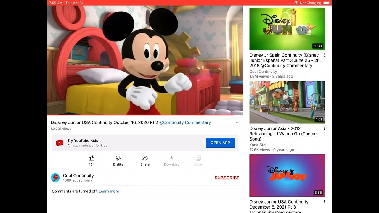The width and height of the screenshot is (379, 213).
Task: Open the purple Disney Junior 5:55 thumbnail
Action: (x=287, y=175)
